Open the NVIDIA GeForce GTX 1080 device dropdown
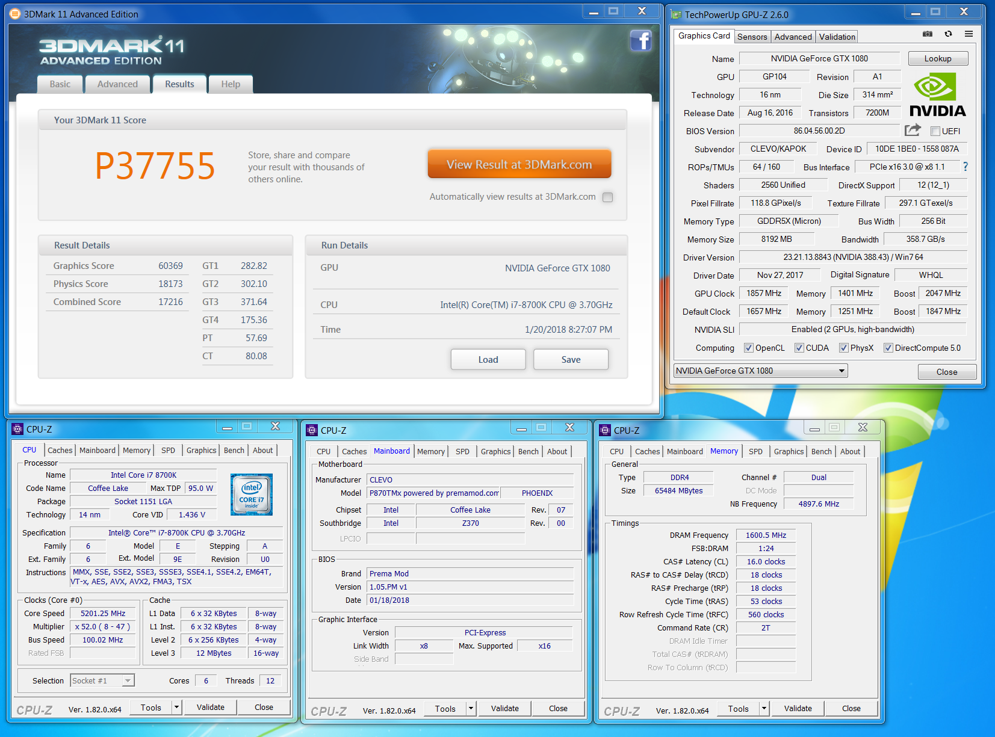Viewport: 995px width, 737px height. [x=761, y=371]
